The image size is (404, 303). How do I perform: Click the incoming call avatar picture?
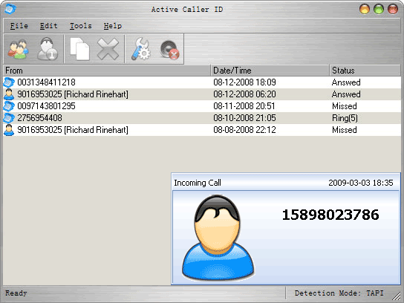(218, 238)
